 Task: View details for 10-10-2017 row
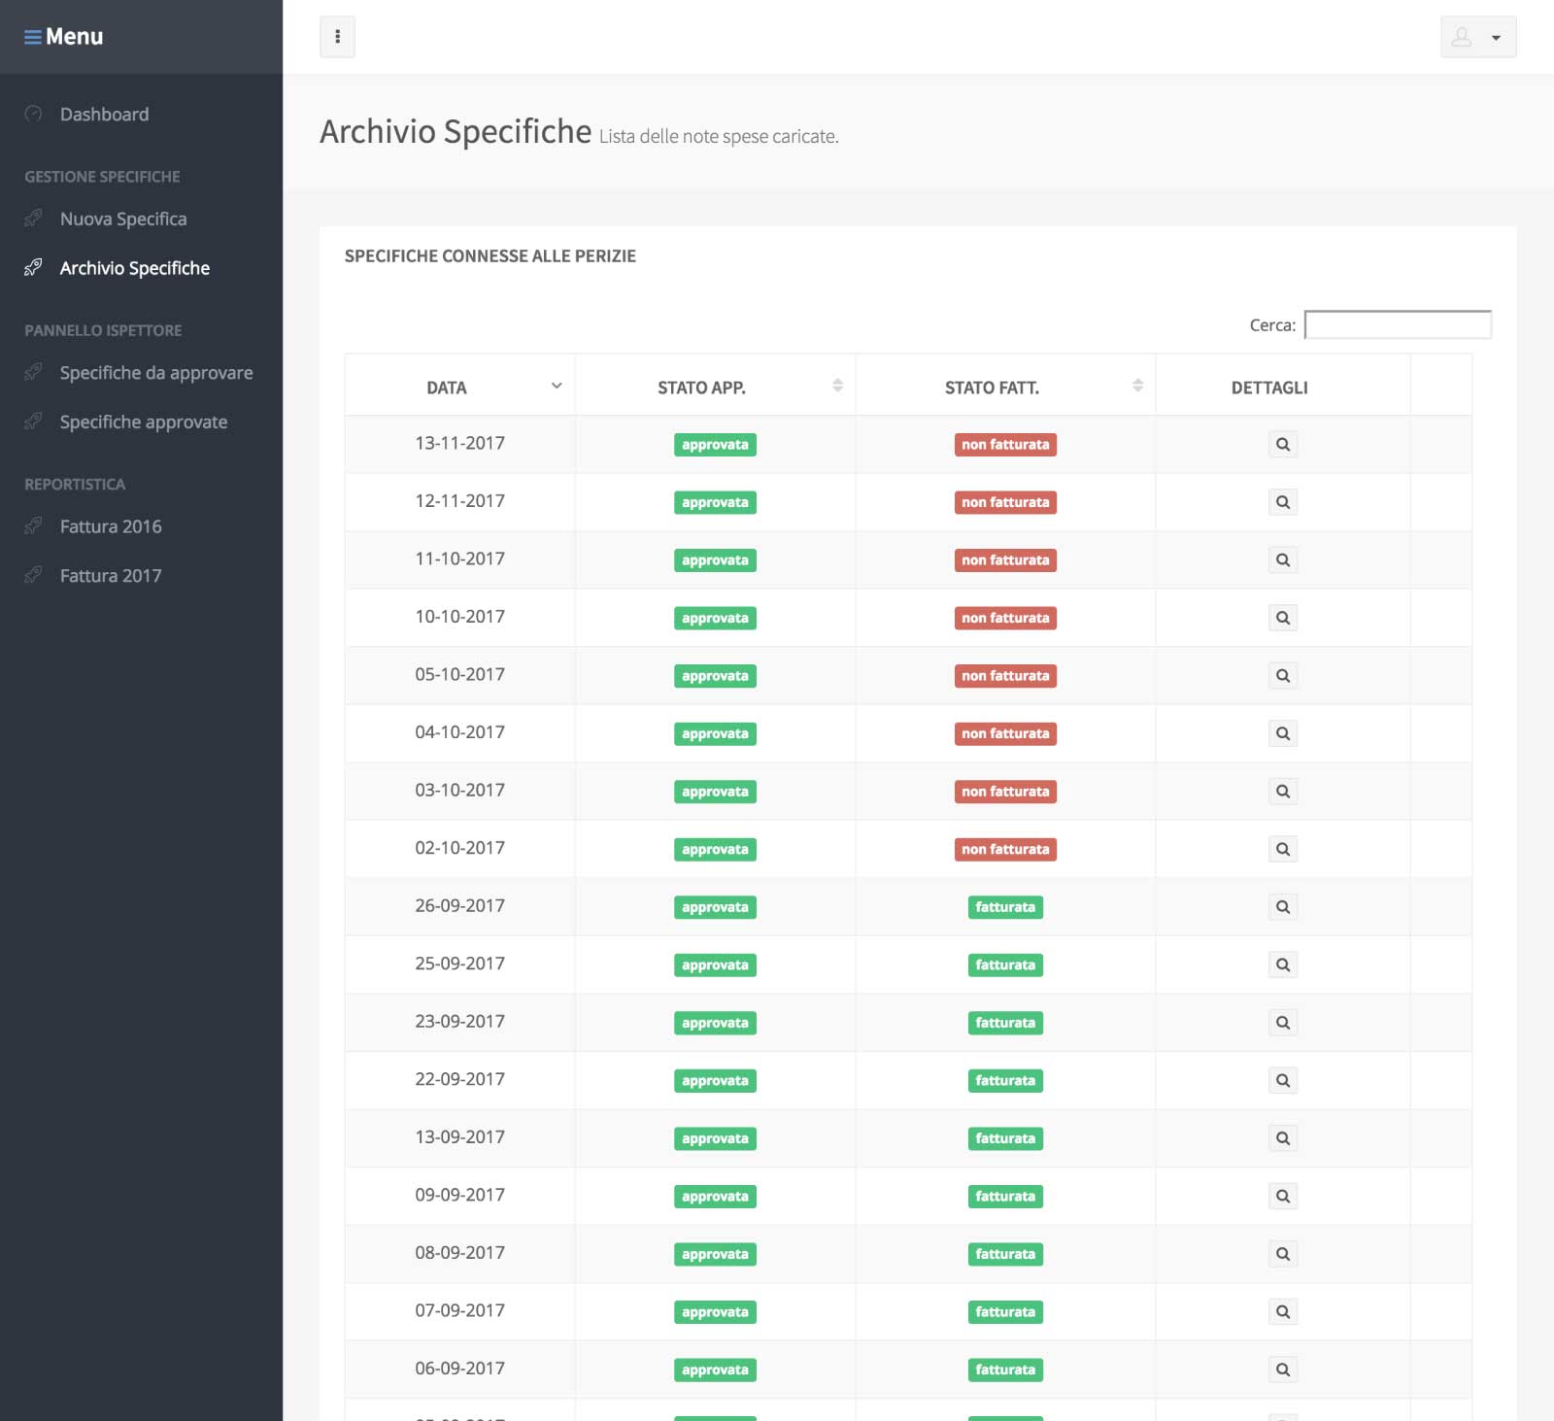(1283, 618)
